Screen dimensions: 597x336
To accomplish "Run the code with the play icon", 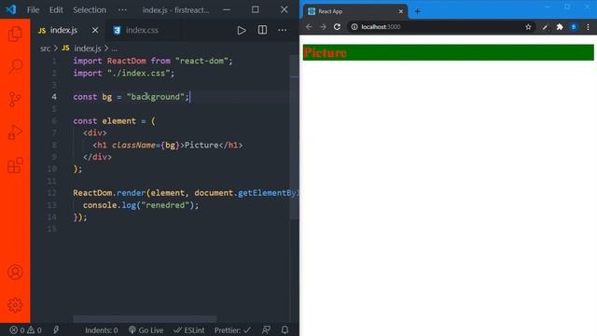I will (242, 30).
